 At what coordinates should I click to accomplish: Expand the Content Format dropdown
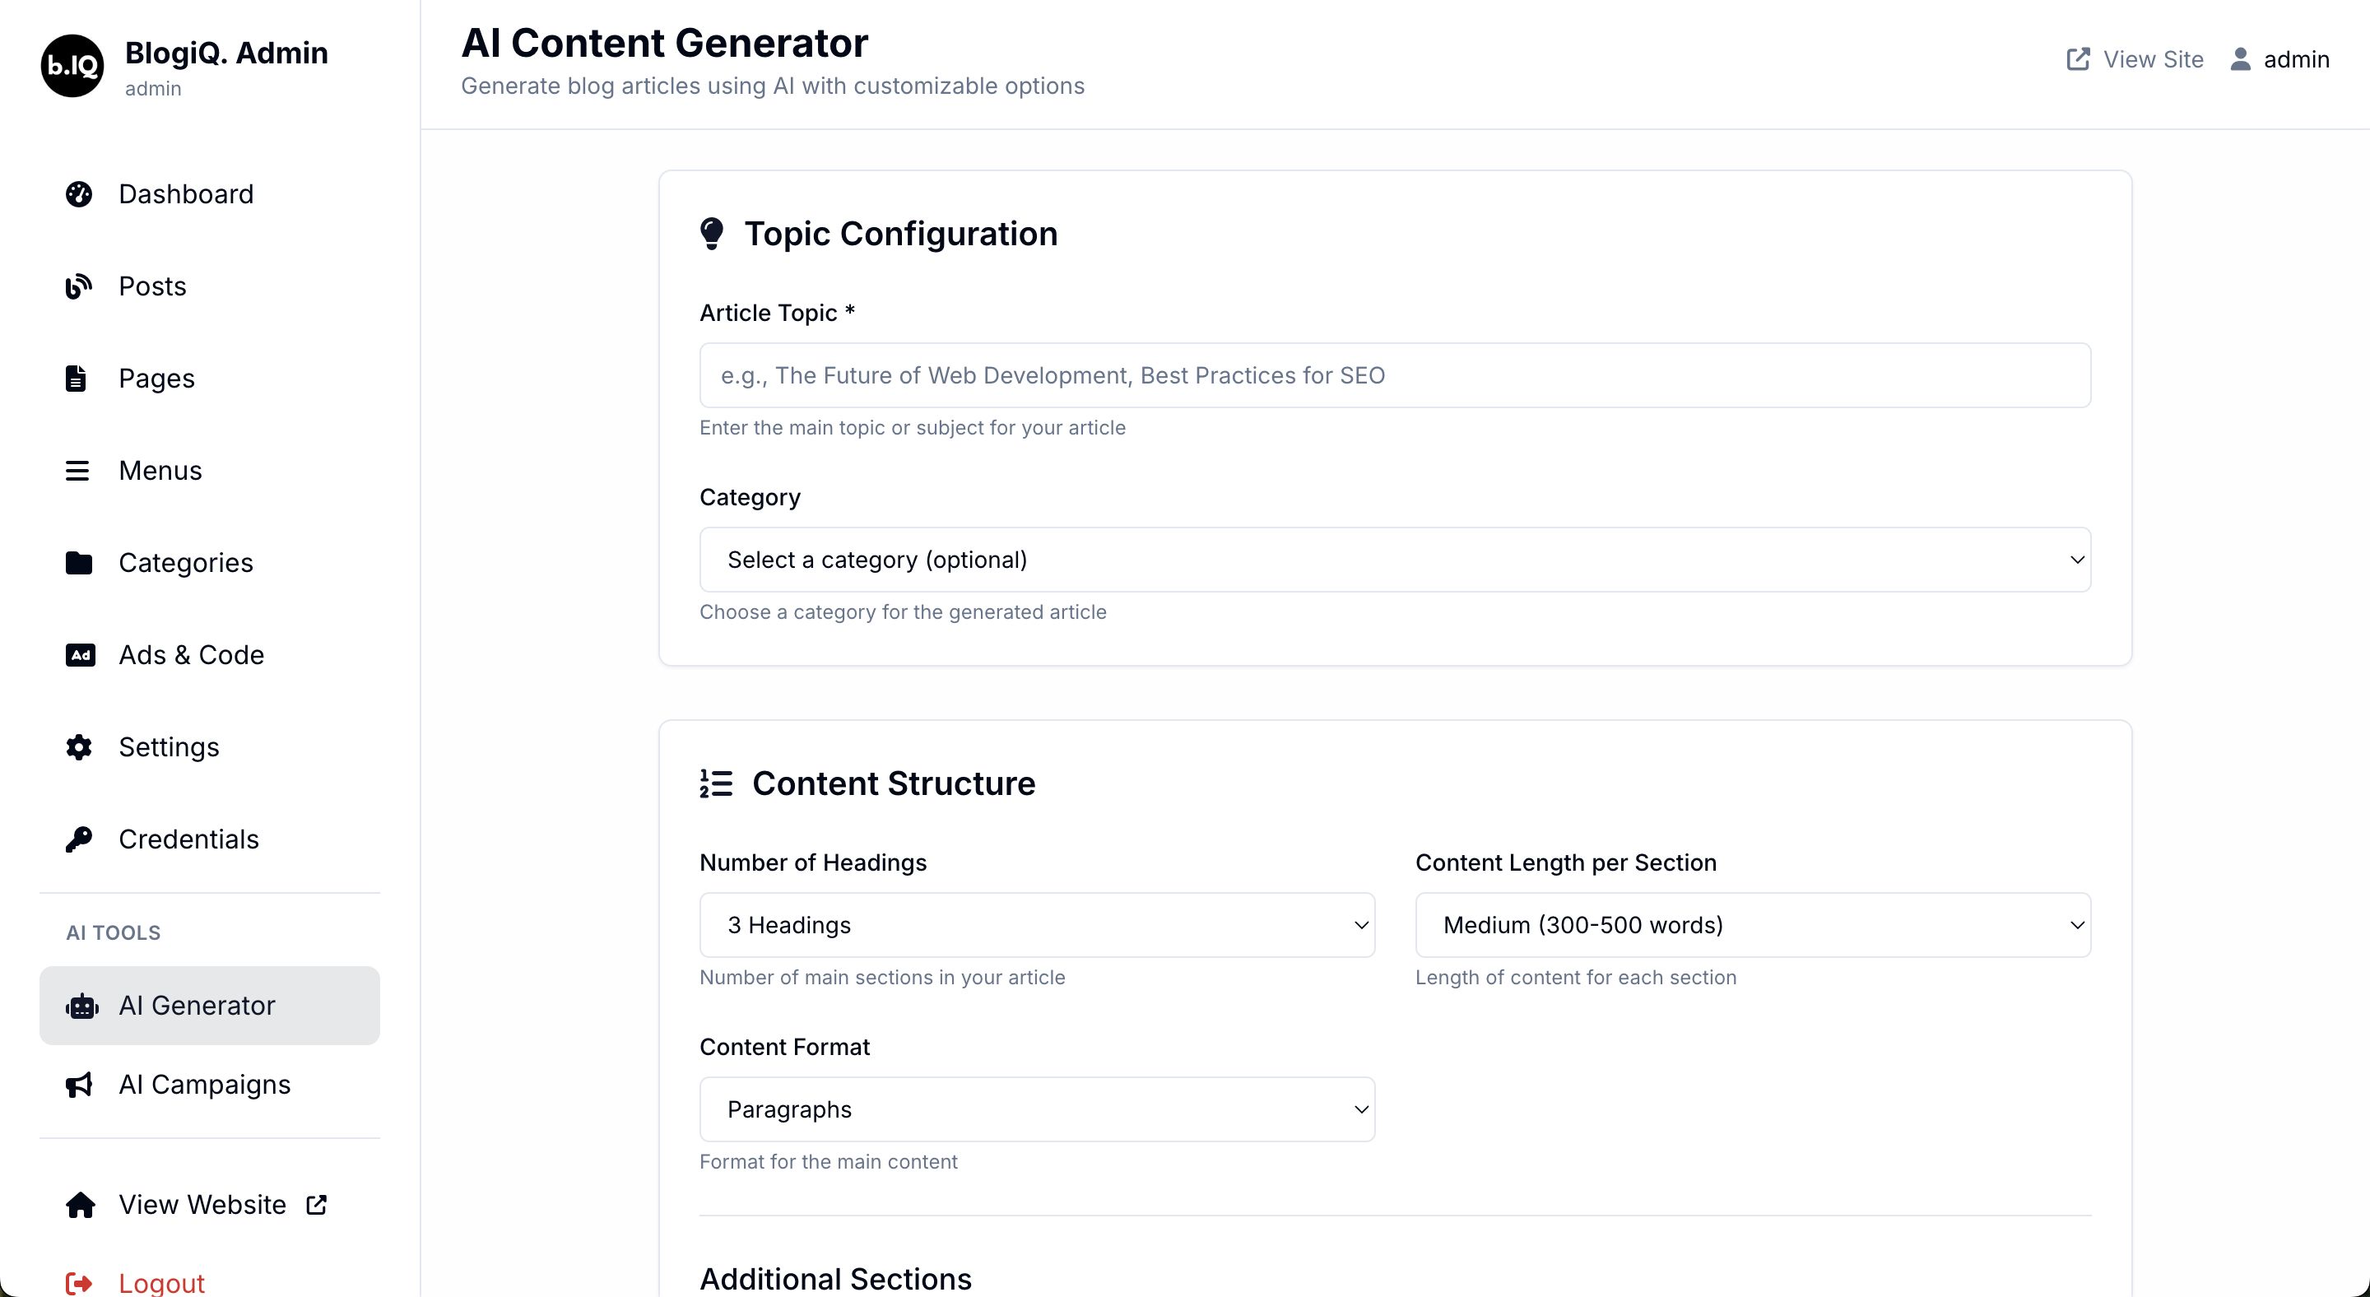point(1036,1109)
